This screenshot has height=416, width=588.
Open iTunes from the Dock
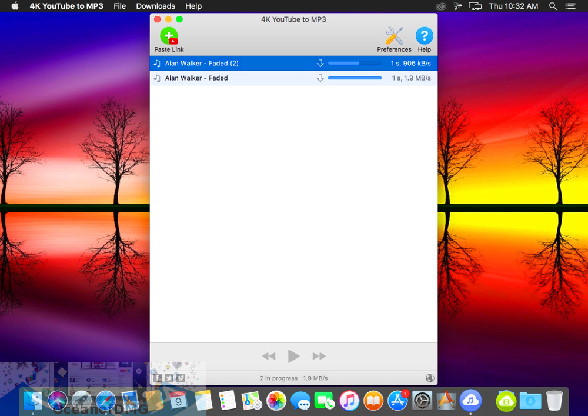[349, 401]
